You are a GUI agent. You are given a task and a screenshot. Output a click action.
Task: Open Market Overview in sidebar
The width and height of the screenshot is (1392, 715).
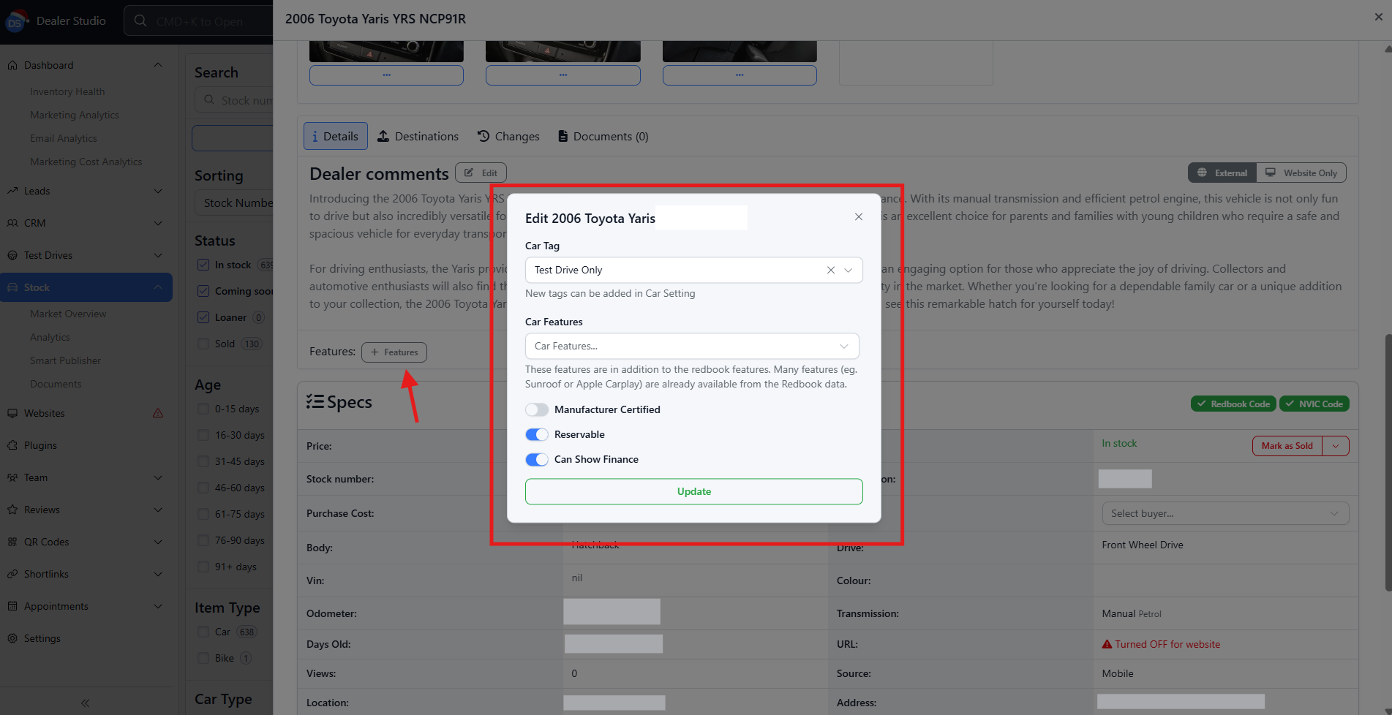click(x=68, y=314)
